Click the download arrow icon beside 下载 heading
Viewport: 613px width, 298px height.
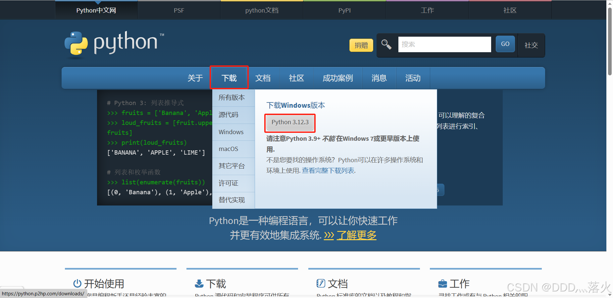click(199, 283)
